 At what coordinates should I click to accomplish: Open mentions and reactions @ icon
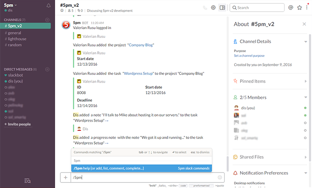click(x=291, y=8)
